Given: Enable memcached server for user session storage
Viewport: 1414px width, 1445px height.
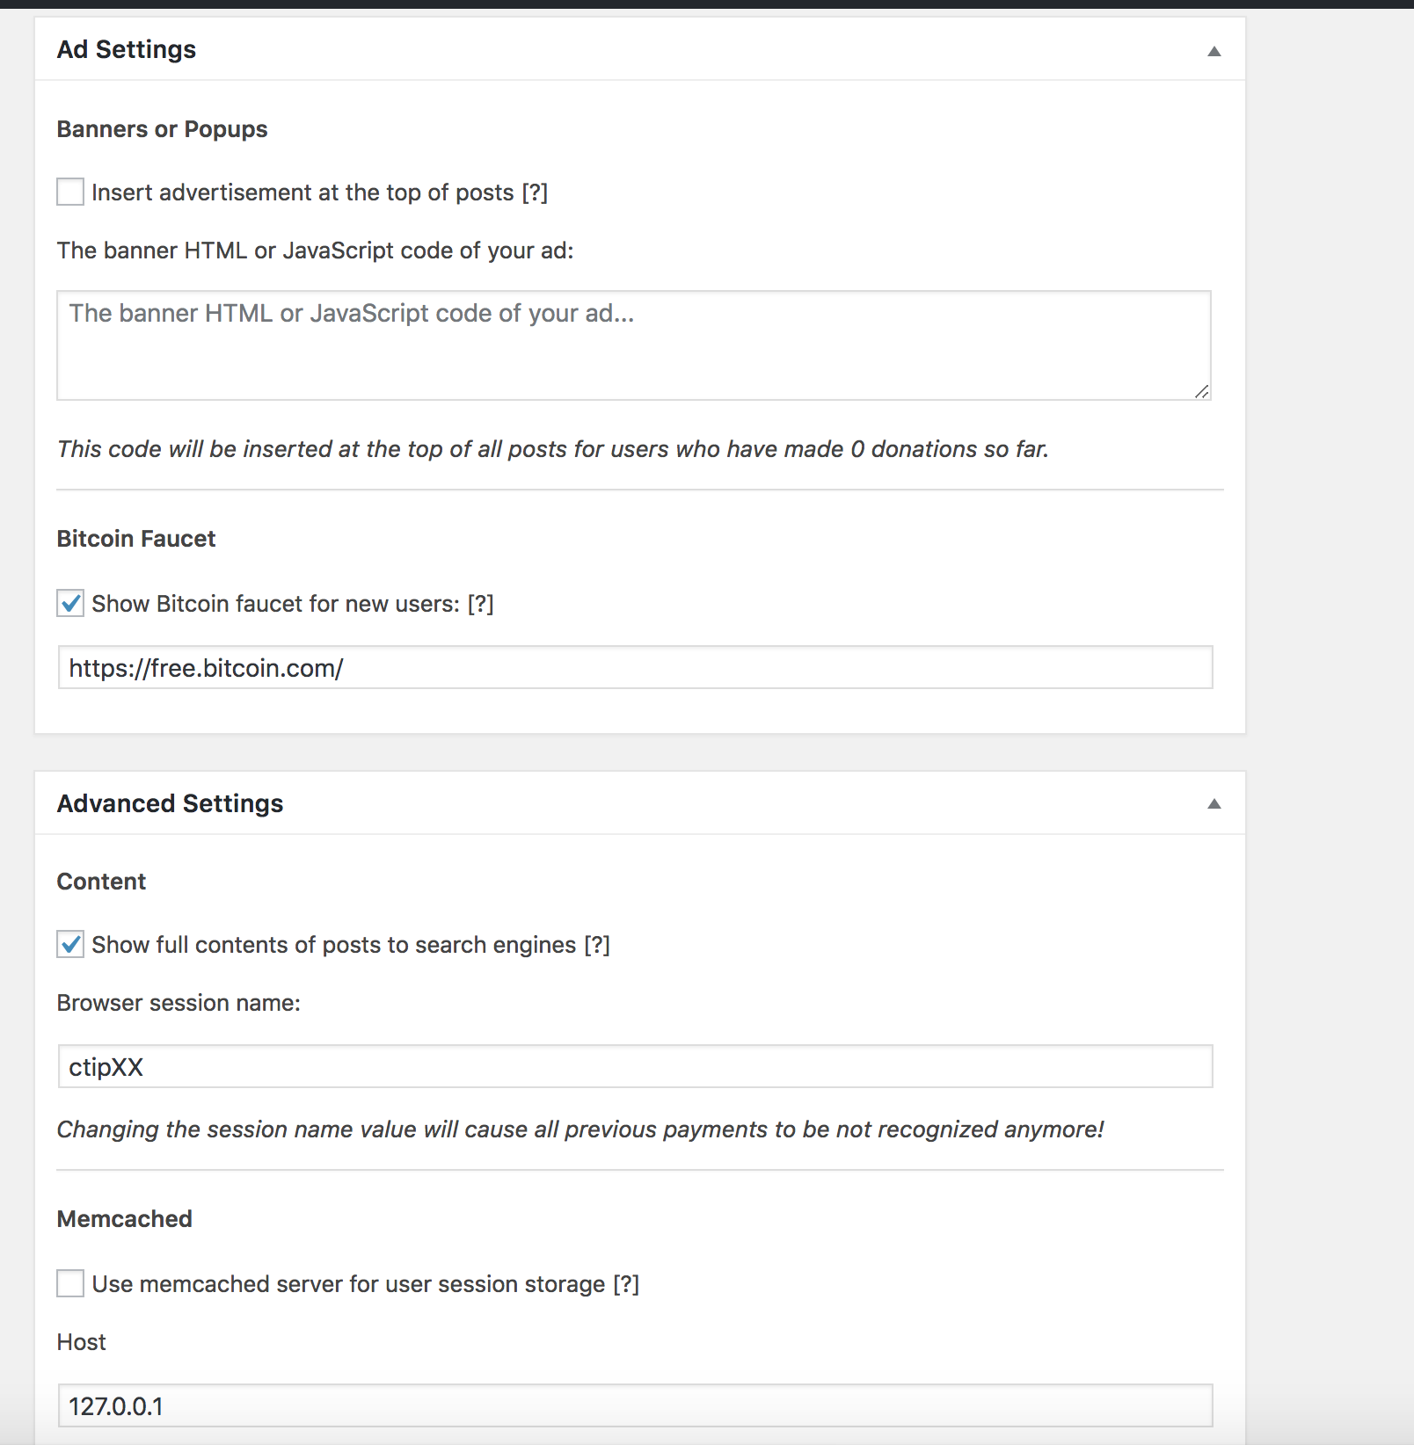Looking at the screenshot, I should (70, 1283).
